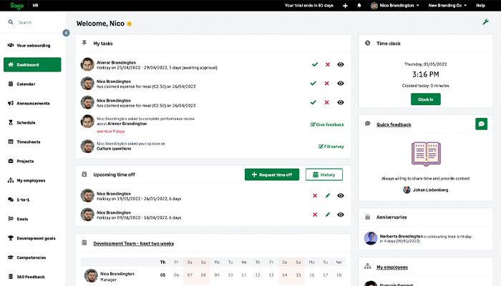The height and width of the screenshot is (286, 501).
Task: Open the New Branding Co company dropdown
Action: pos(447,6)
